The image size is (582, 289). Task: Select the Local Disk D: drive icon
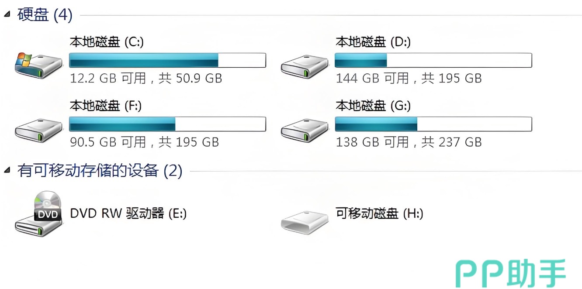(x=305, y=66)
